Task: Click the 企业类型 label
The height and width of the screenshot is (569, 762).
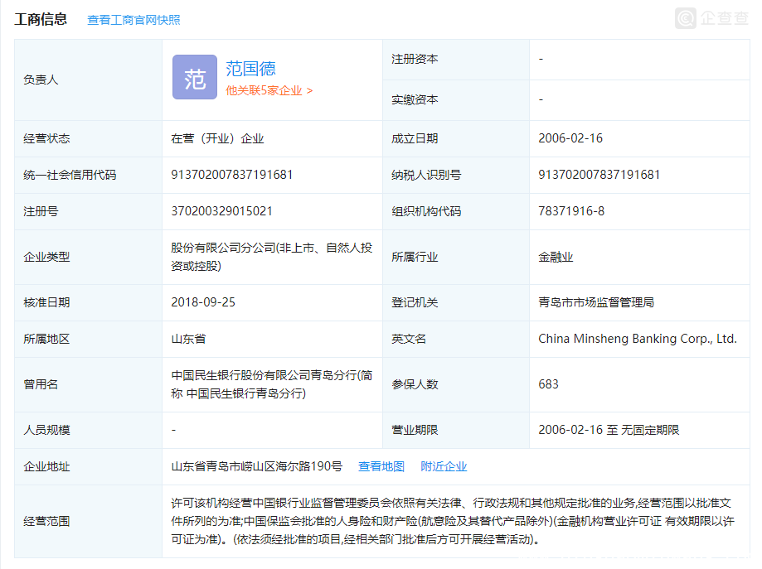Action: point(46,257)
